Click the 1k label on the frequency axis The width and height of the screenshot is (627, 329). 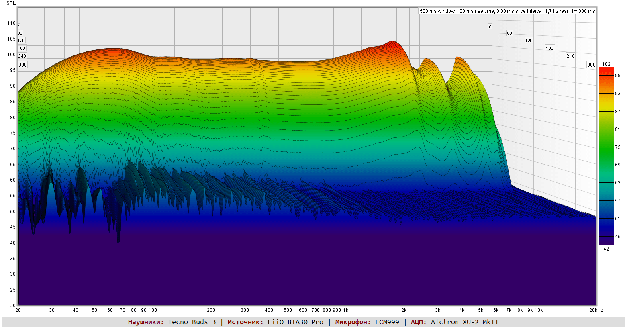345,310
